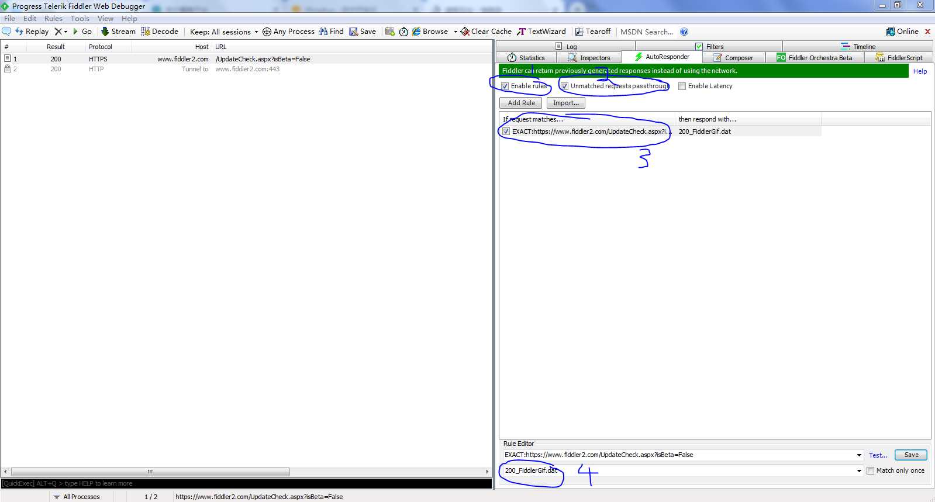
Task: Click the Import... button
Action: pyautogui.click(x=565, y=103)
